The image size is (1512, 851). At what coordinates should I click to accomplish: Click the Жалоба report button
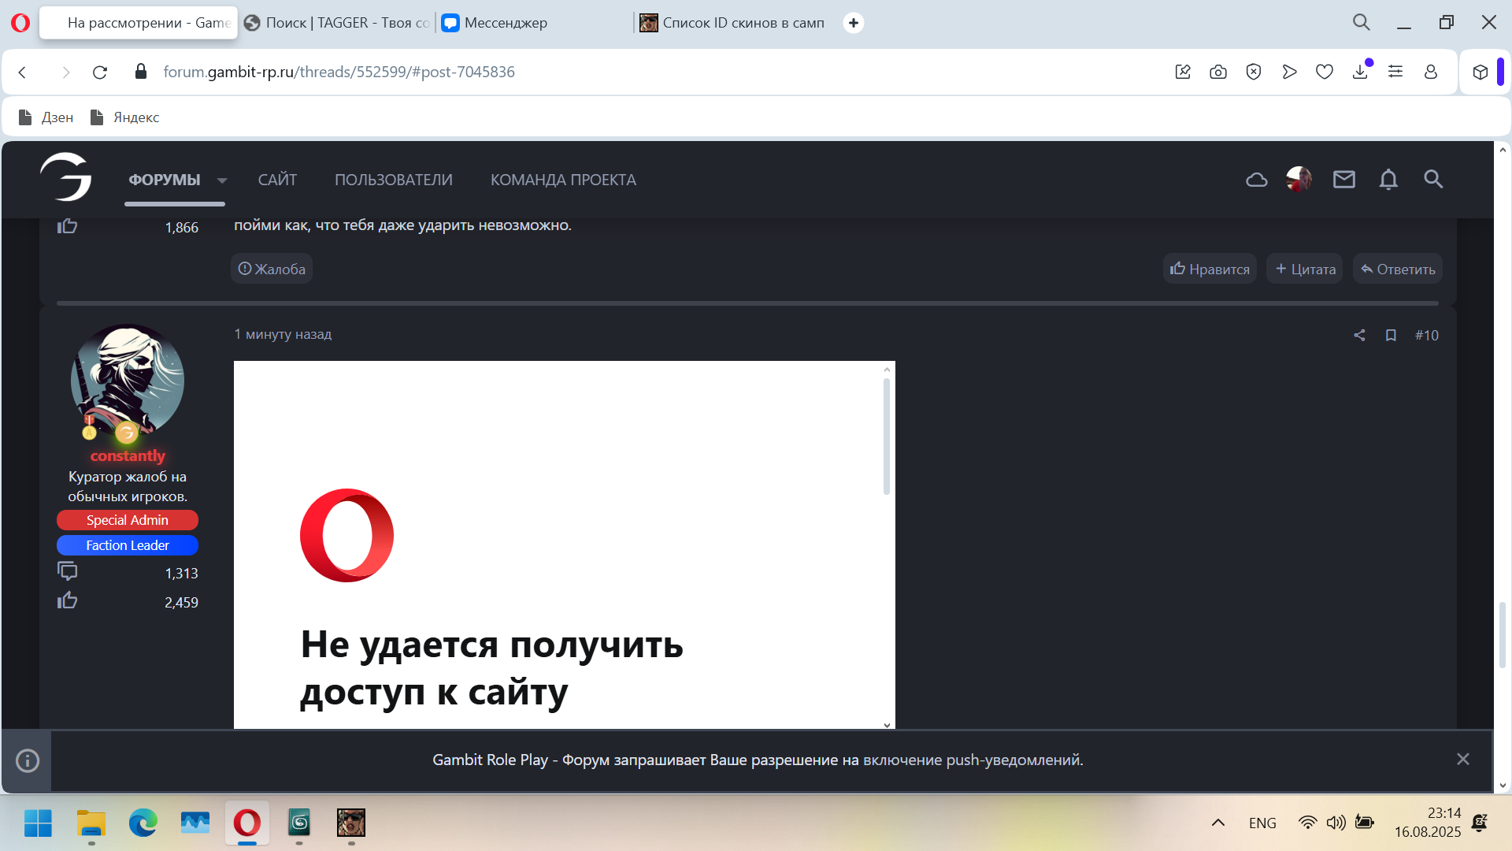tap(272, 269)
